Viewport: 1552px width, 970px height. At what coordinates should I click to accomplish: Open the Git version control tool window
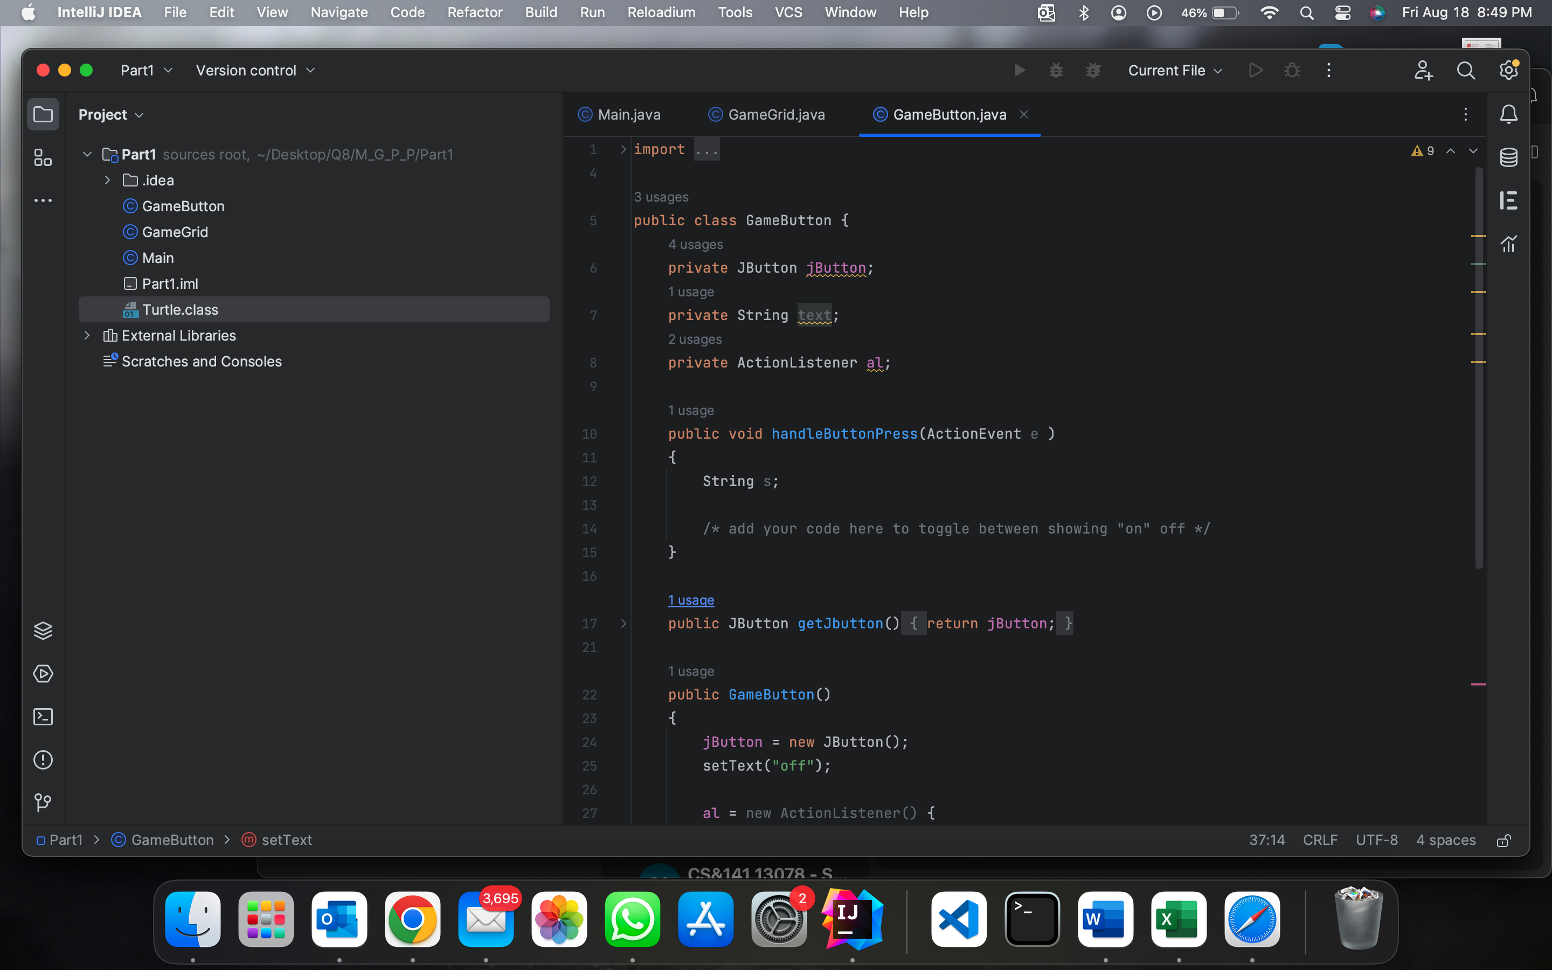click(x=43, y=802)
